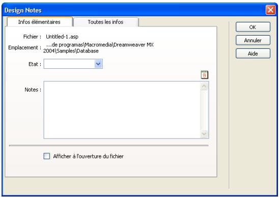Click the Emplacement path text
The height and width of the screenshot is (197, 279).
click(x=98, y=48)
